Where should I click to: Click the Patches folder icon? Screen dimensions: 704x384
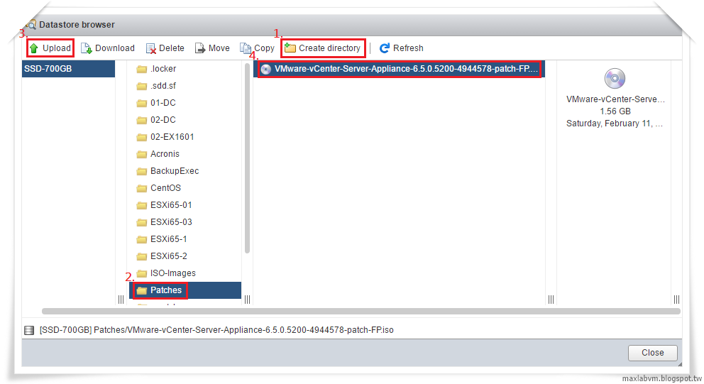141,291
